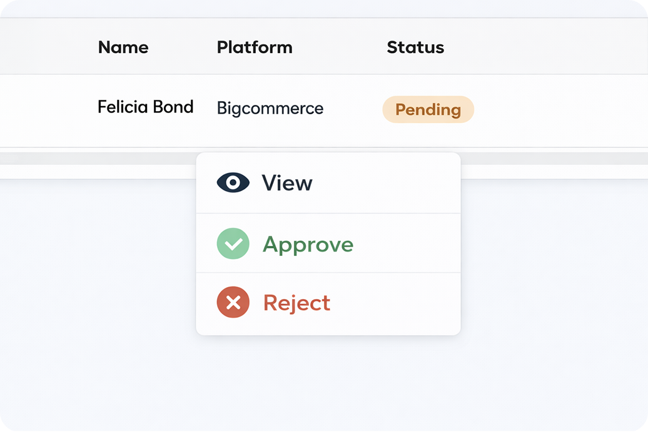Approve Felicia Bond's pending request
The height and width of the screenshot is (432, 648).
coord(308,243)
